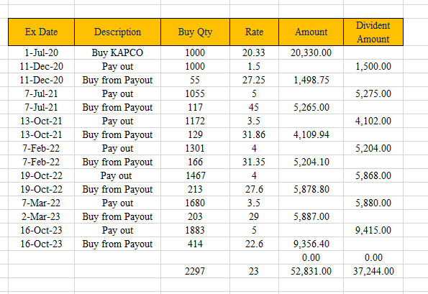Select the 4,102.00 dividend cell
Image resolution: width=428 pixels, height=294 pixels.
(373, 121)
